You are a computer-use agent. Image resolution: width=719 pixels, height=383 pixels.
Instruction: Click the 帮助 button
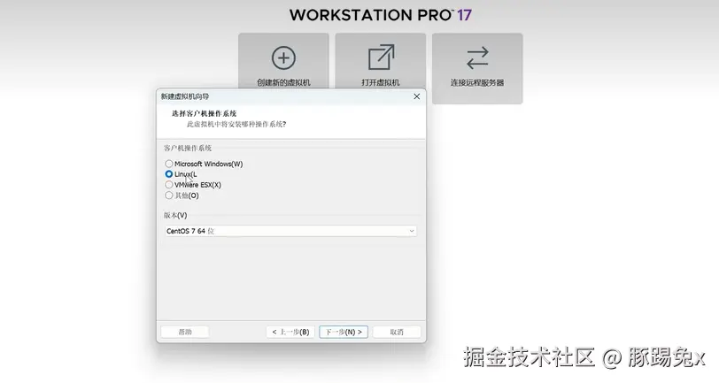tap(185, 332)
